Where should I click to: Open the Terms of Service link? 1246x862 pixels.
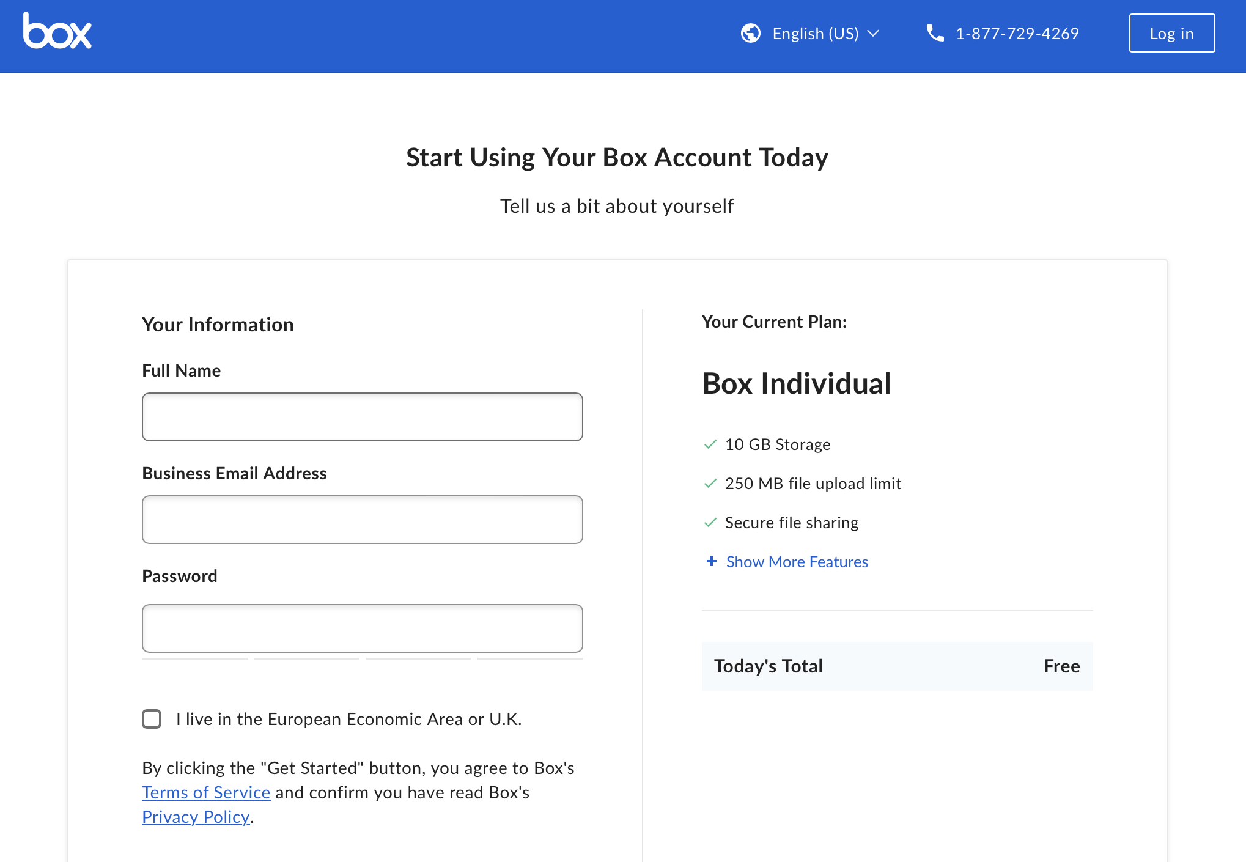click(x=206, y=792)
